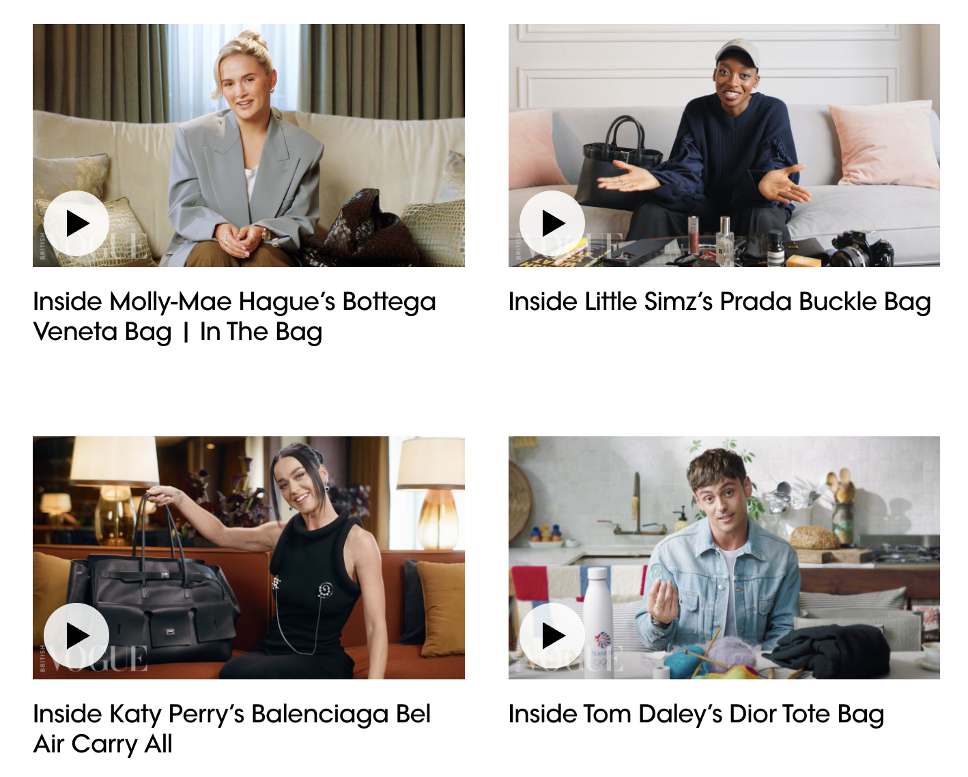Click the black Balenciaga bag Katy Perry holds
This screenshot has height=777, width=968.
pos(154,601)
